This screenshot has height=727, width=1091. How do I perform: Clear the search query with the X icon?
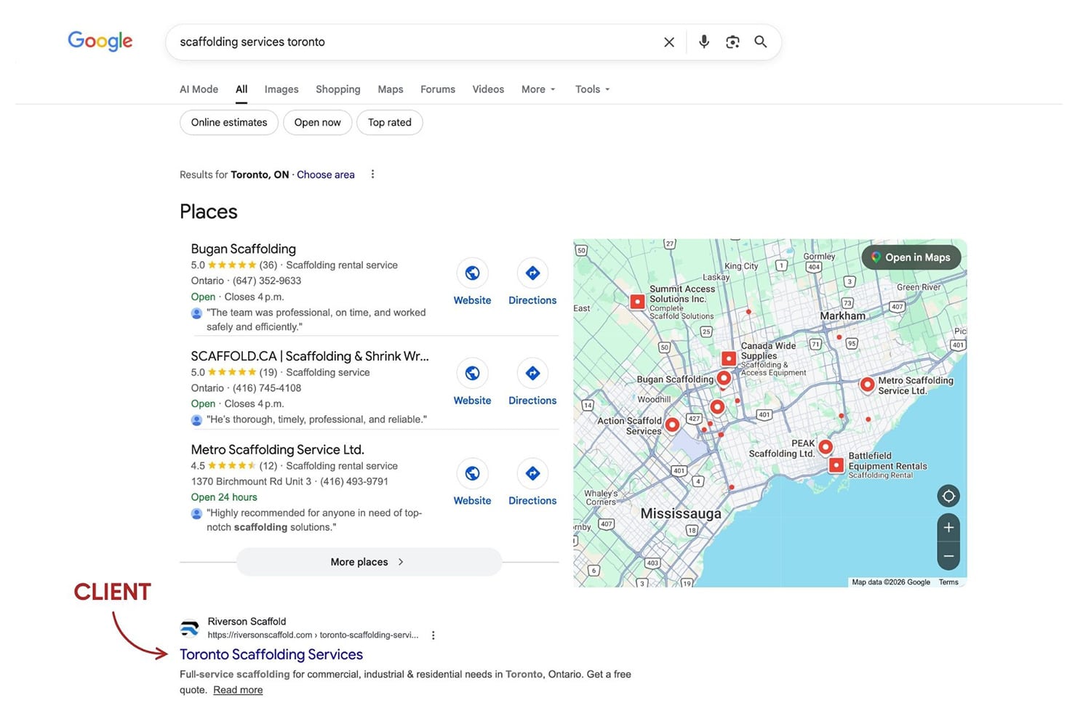click(669, 42)
